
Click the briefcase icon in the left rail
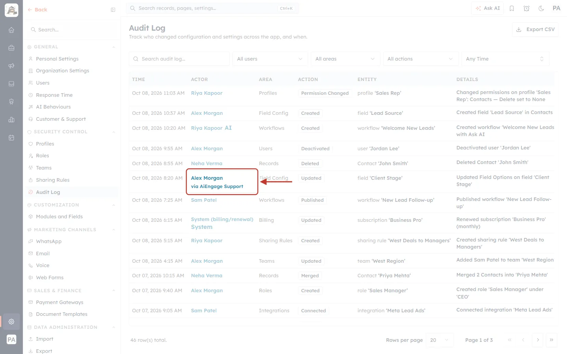point(11,48)
